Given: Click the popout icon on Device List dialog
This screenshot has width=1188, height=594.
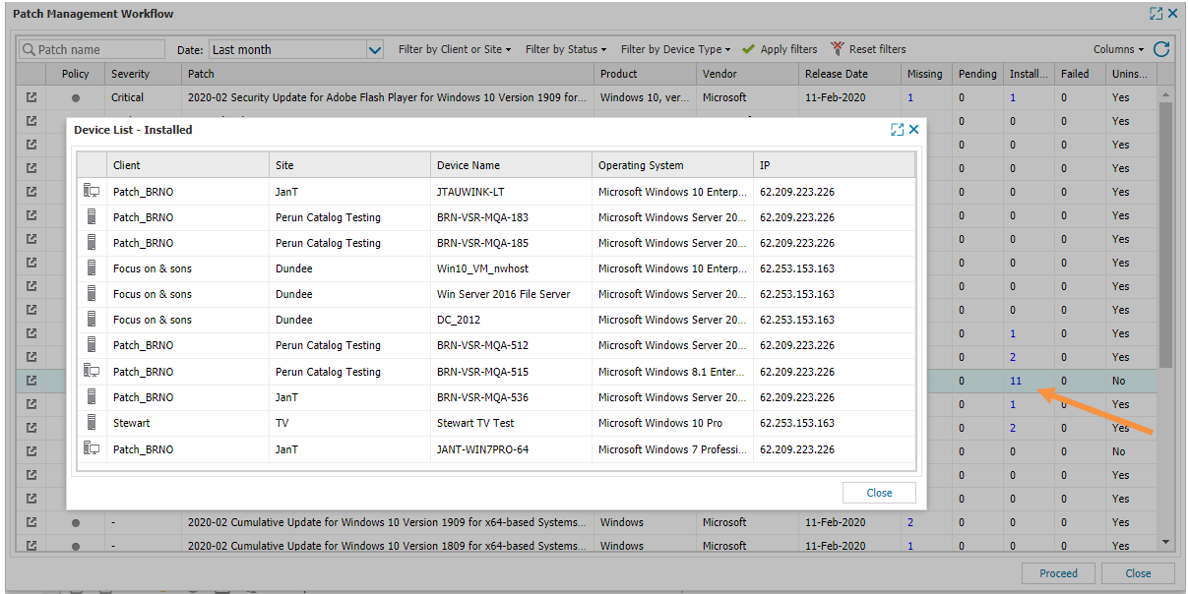Looking at the screenshot, I should point(897,129).
